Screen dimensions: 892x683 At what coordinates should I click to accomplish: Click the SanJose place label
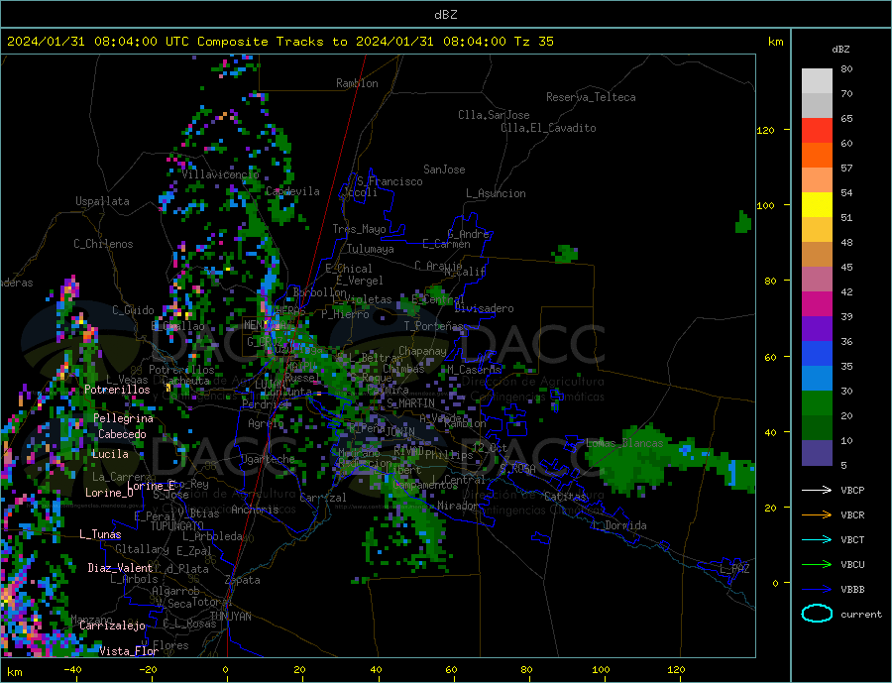coord(444,170)
